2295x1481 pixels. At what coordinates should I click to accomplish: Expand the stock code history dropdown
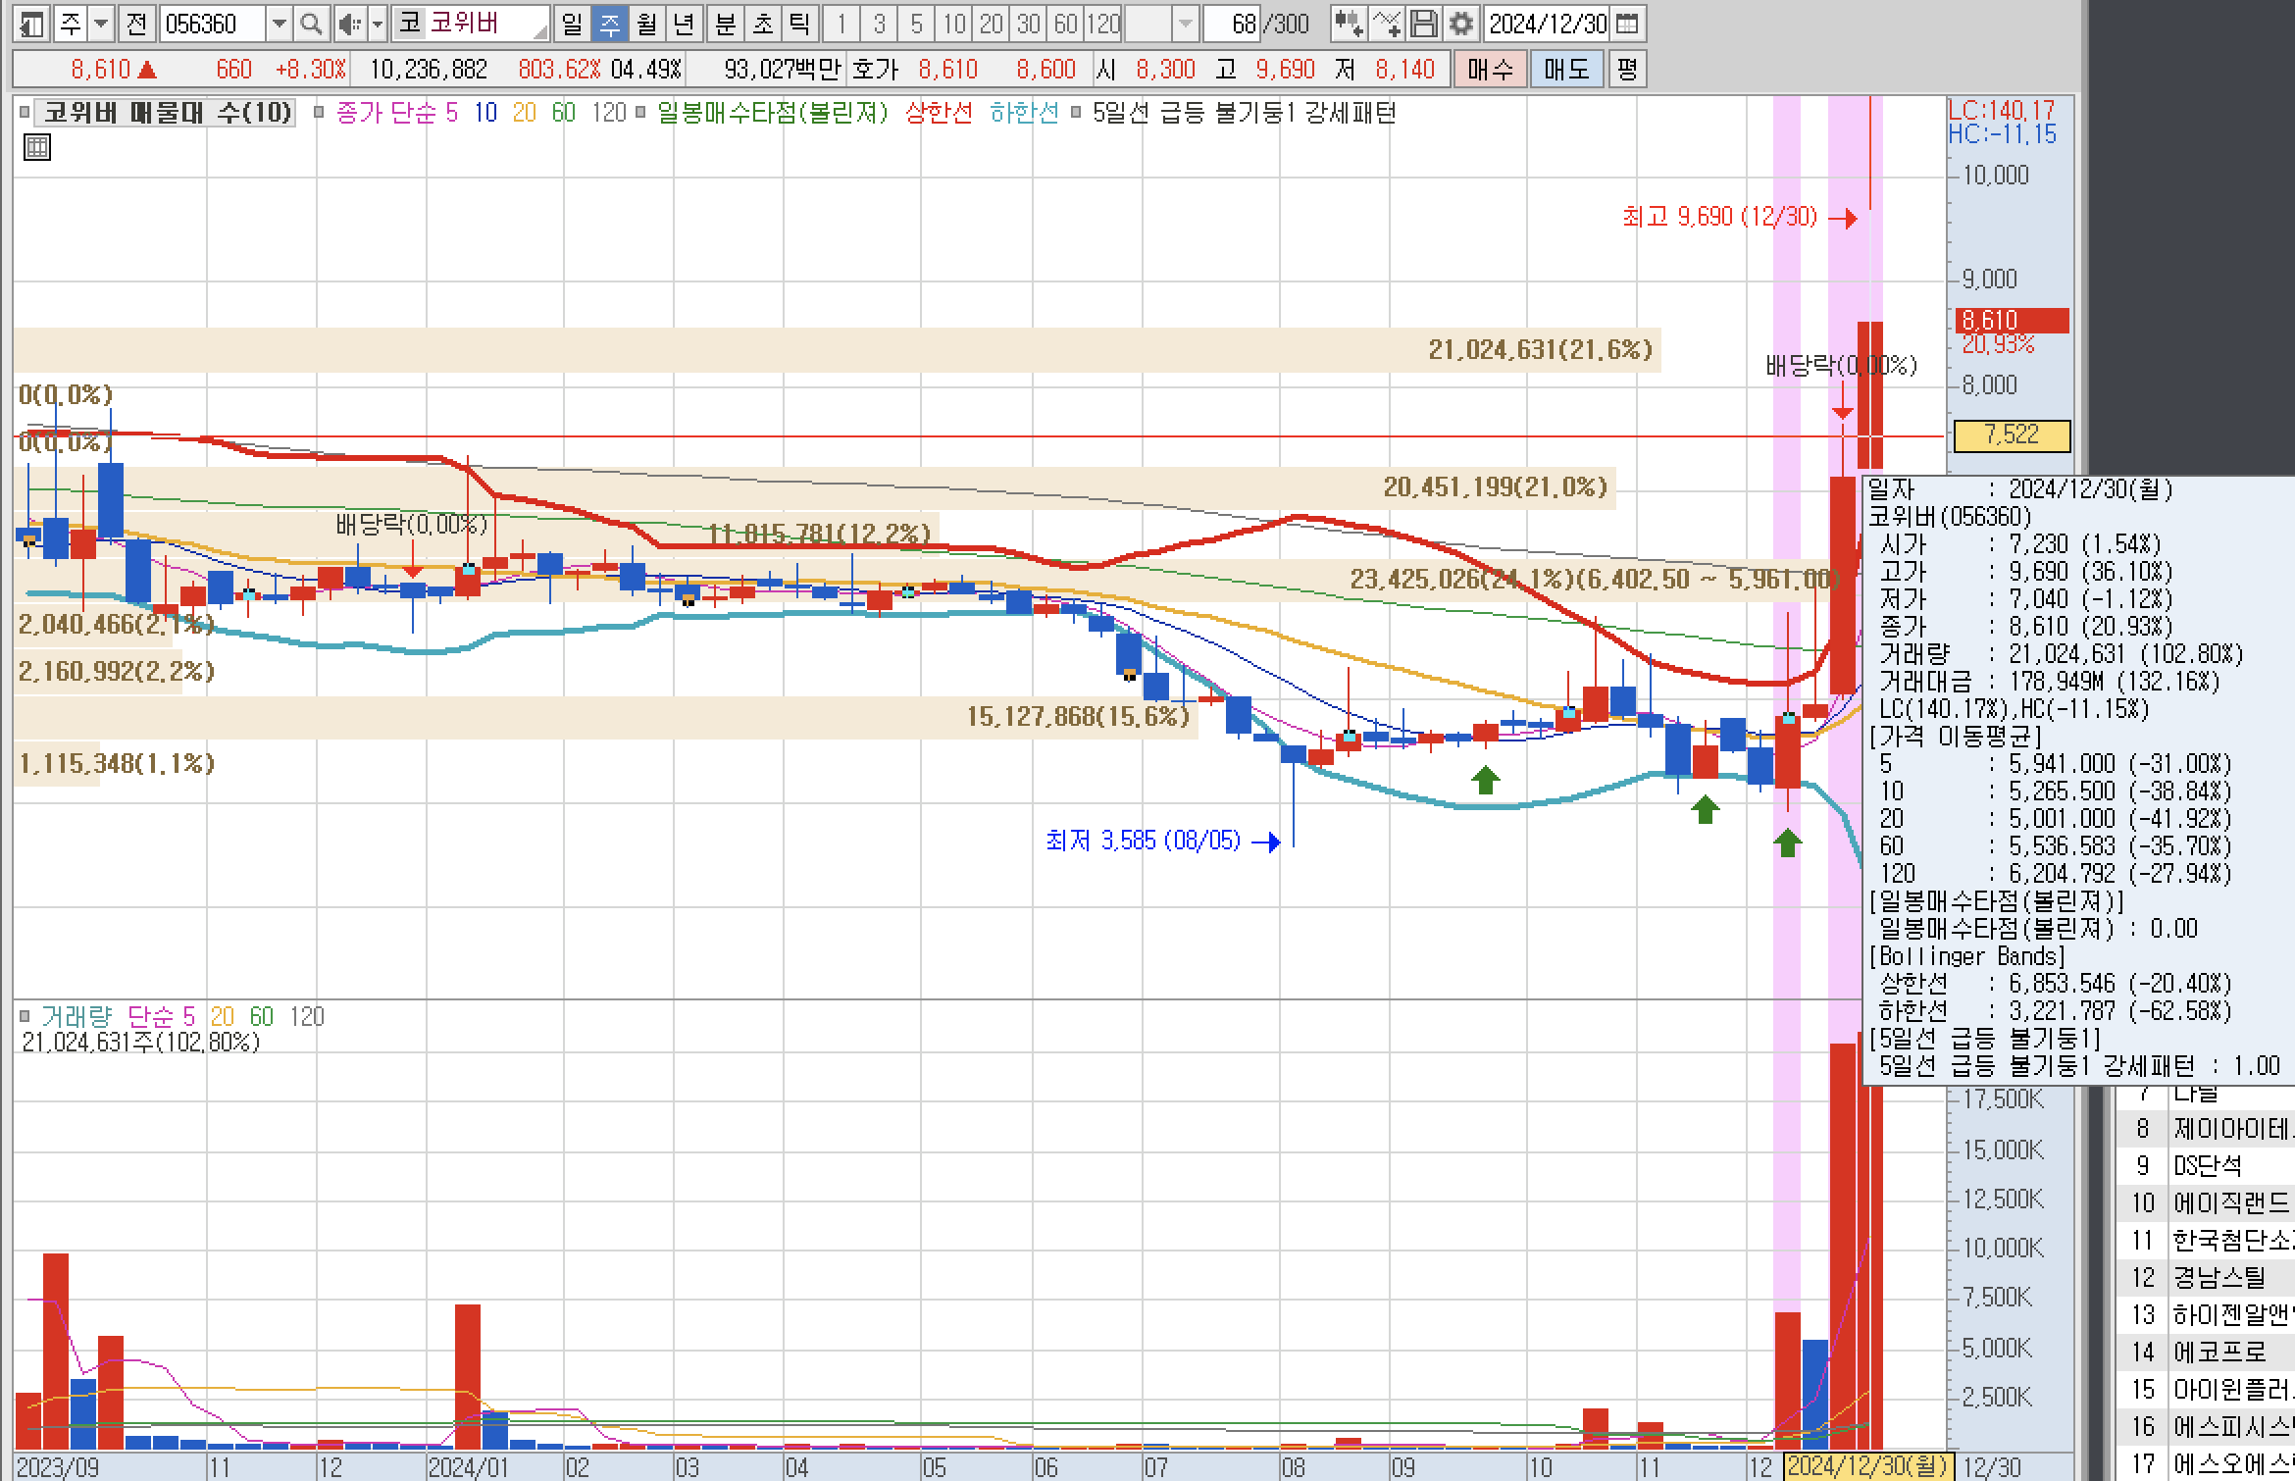pyautogui.click(x=280, y=24)
